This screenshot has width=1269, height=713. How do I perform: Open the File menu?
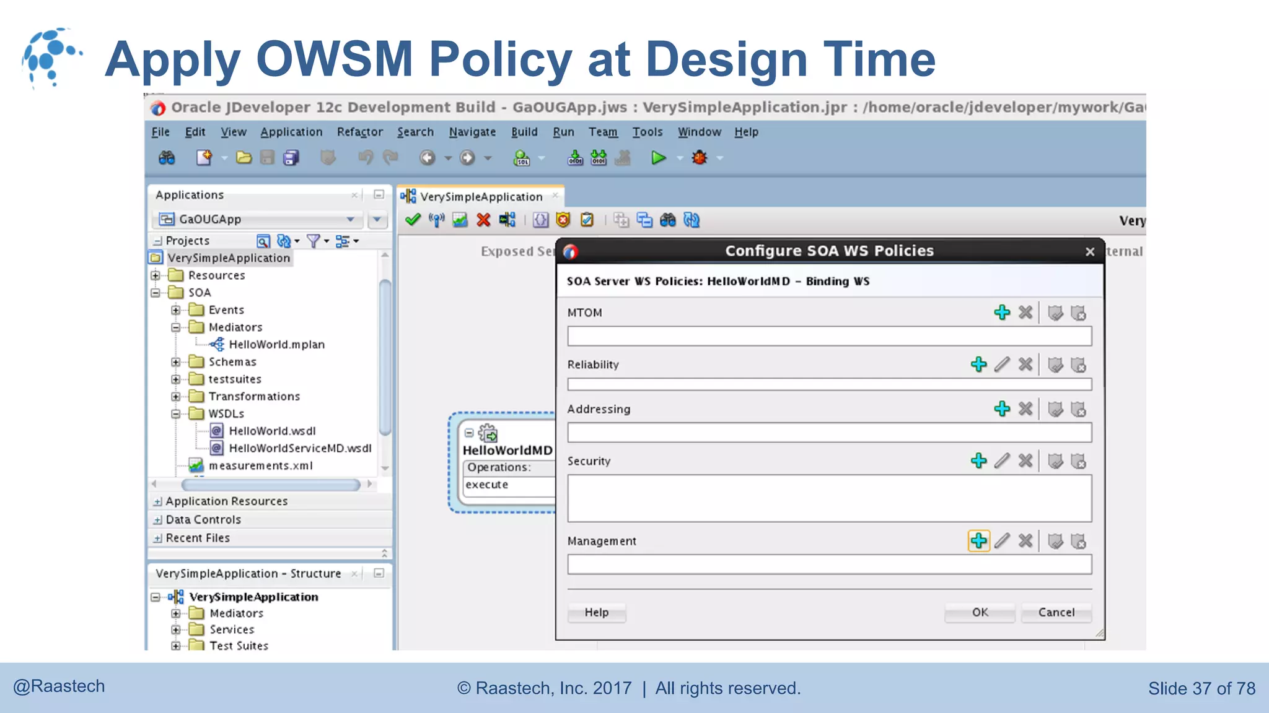(x=160, y=132)
